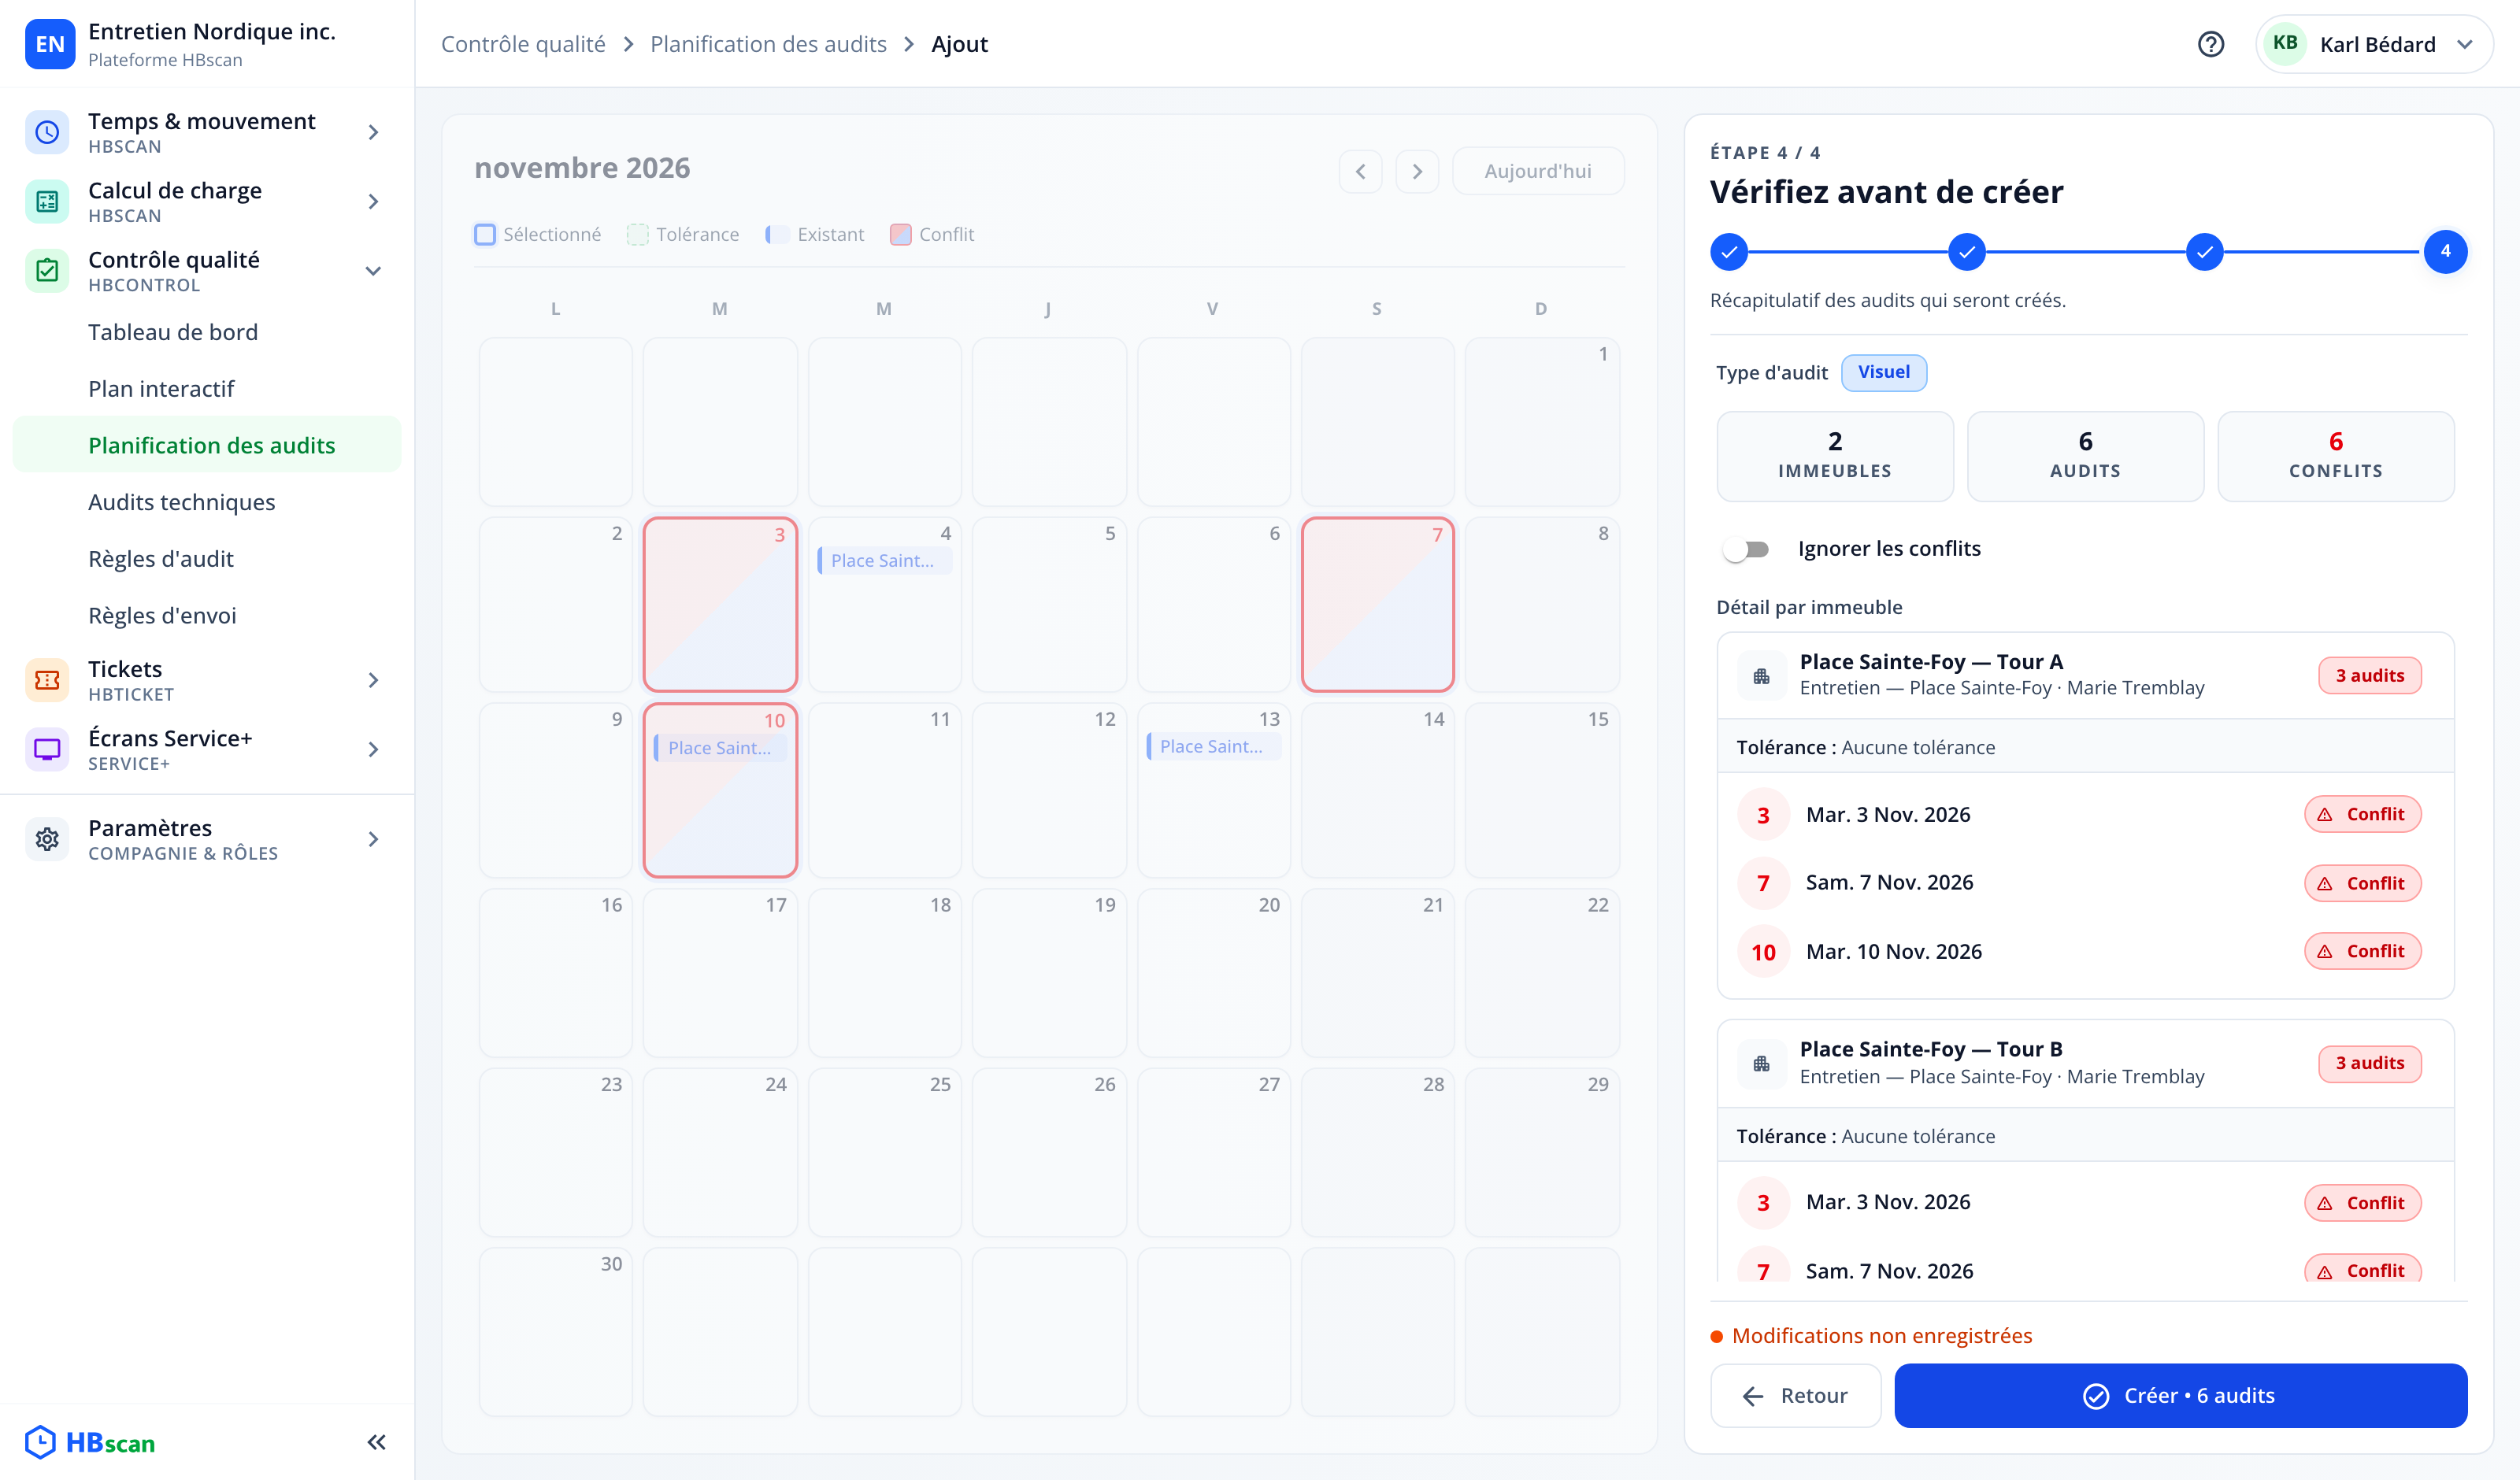Click the Calcul de charge calculator icon
This screenshot has height=1480, width=2520.
[47, 201]
